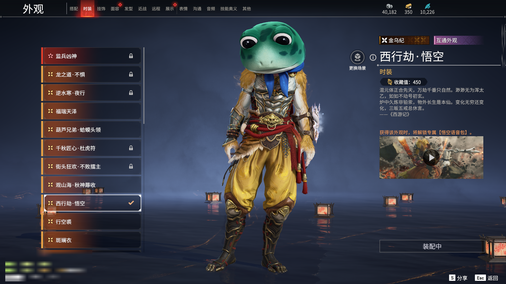
Task: Click the lock icon on 龙之道·不惧
Action: pyautogui.click(x=131, y=74)
